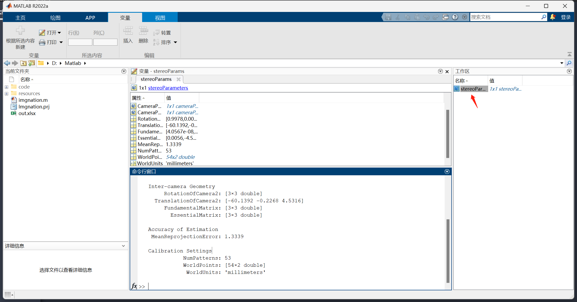This screenshot has width=577, height=302.
Task: Click the 转置 transpose button
Action: (x=162, y=33)
